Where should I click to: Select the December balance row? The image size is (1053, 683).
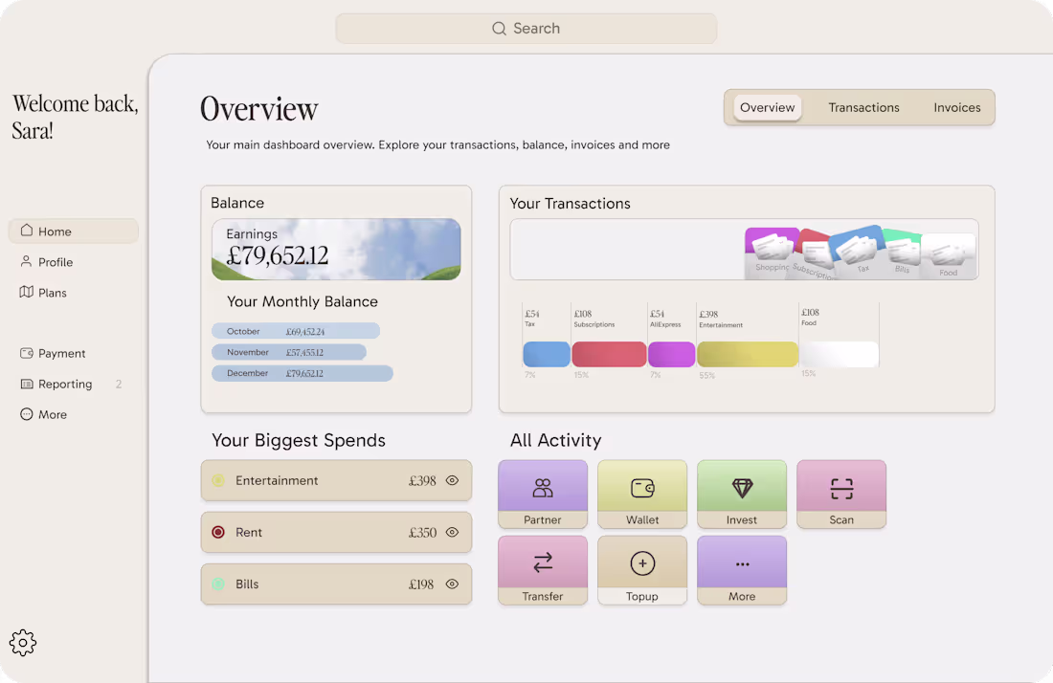click(302, 373)
